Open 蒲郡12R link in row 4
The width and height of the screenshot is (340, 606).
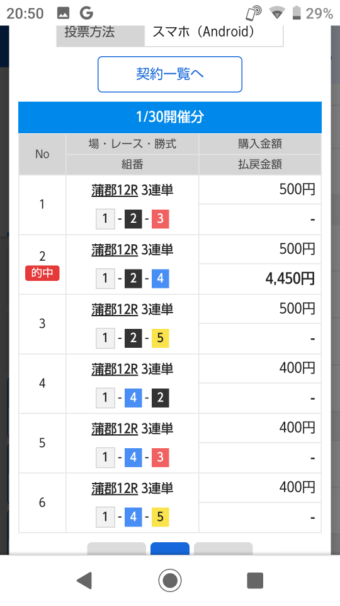click(115, 369)
